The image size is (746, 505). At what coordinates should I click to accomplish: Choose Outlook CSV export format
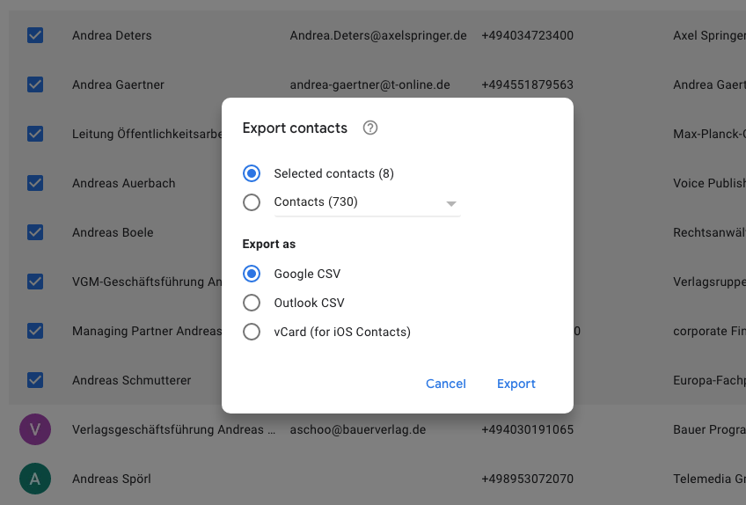point(252,303)
